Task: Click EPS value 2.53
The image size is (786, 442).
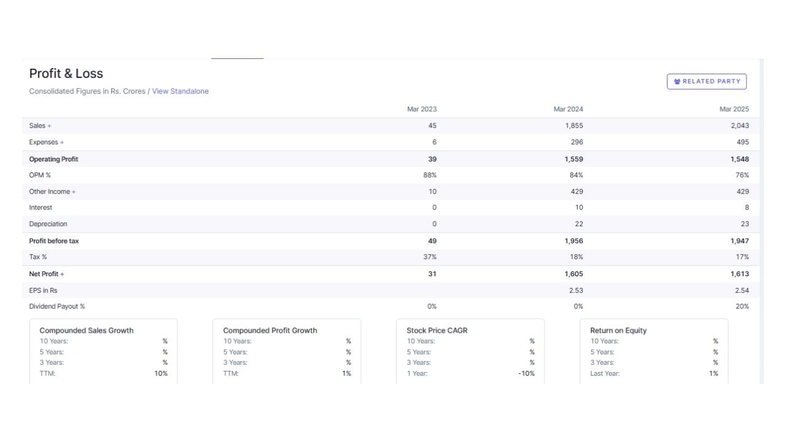Action: tap(576, 290)
